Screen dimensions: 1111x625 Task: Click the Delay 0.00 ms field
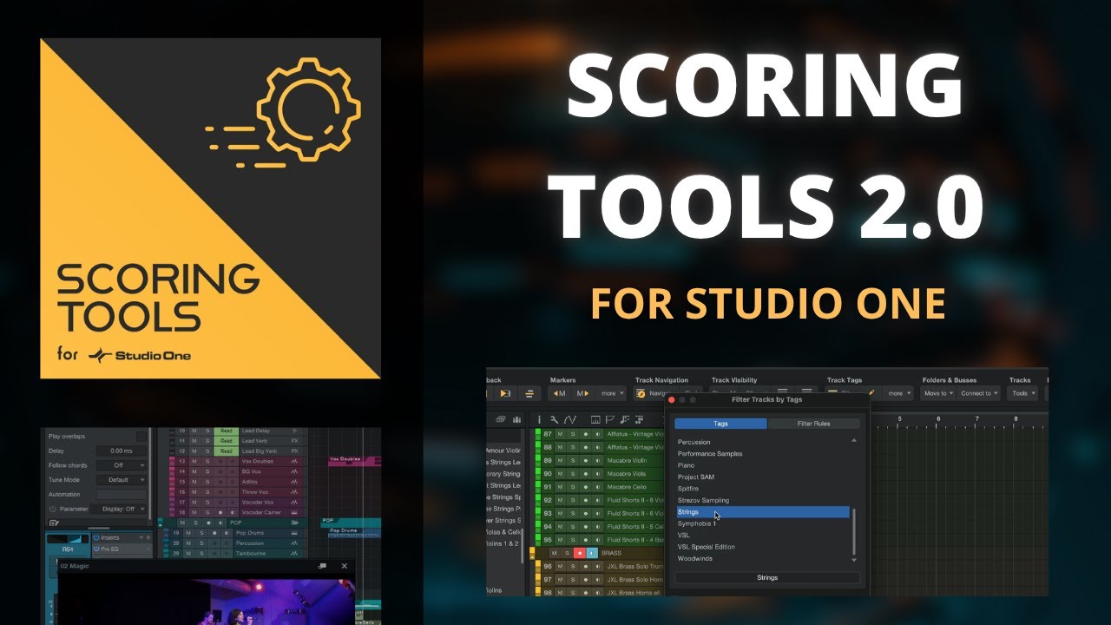pyautogui.click(x=122, y=451)
